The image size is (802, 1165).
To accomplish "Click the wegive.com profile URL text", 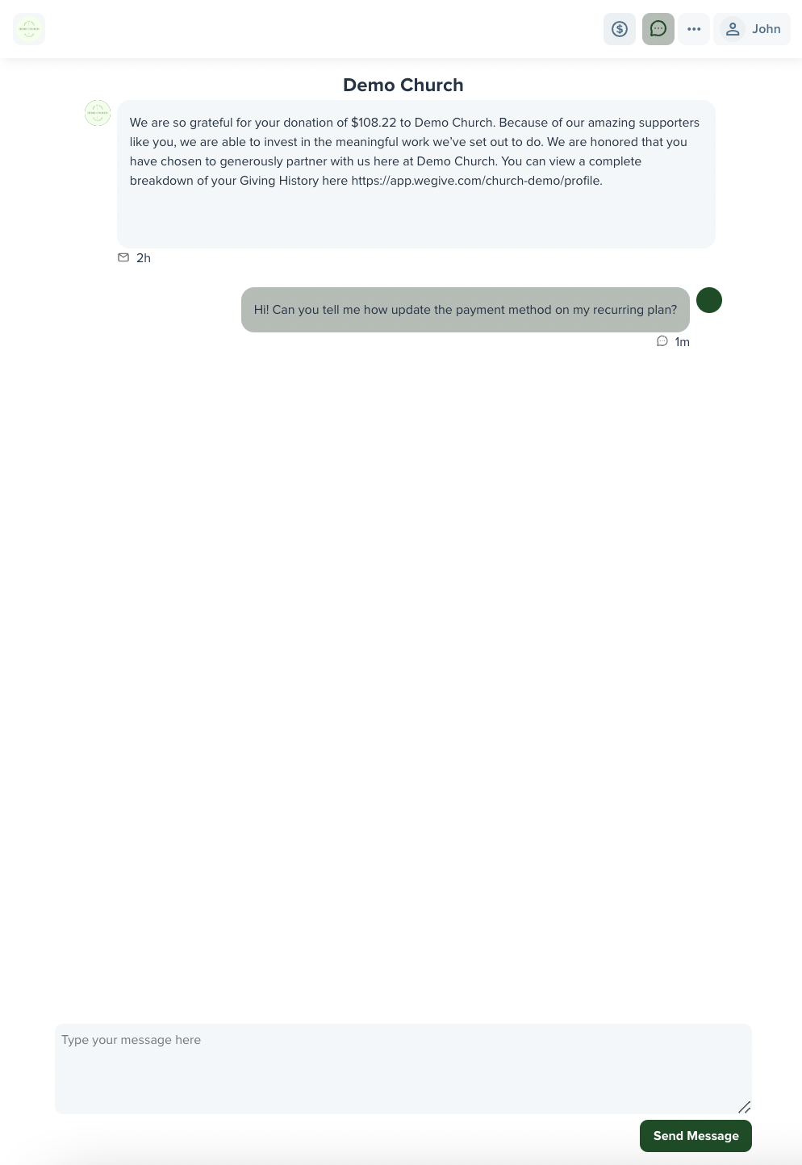I will click(x=477, y=181).
